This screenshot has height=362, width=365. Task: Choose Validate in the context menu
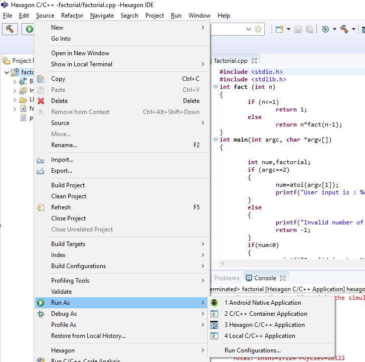pos(122,292)
